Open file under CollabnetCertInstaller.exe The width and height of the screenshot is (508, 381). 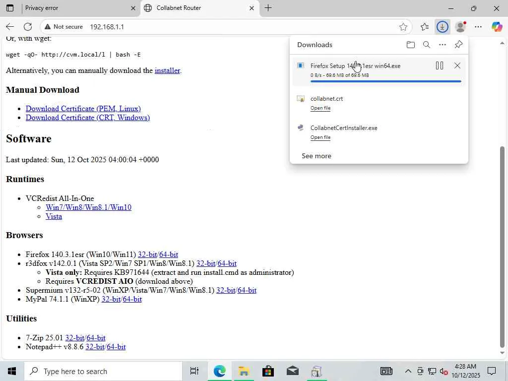point(320,137)
